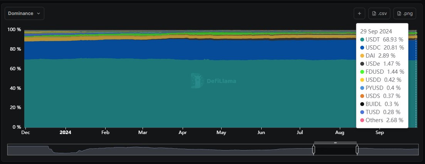The image size is (425, 164).
Task: Click BUIDL 0.3 % tooltip entry
Action: (x=380, y=104)
